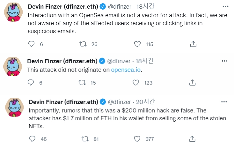Open the 20시간 timestamp on the last tweet
Viewport: 234px width, 150px height.
[x=145, y=102]
